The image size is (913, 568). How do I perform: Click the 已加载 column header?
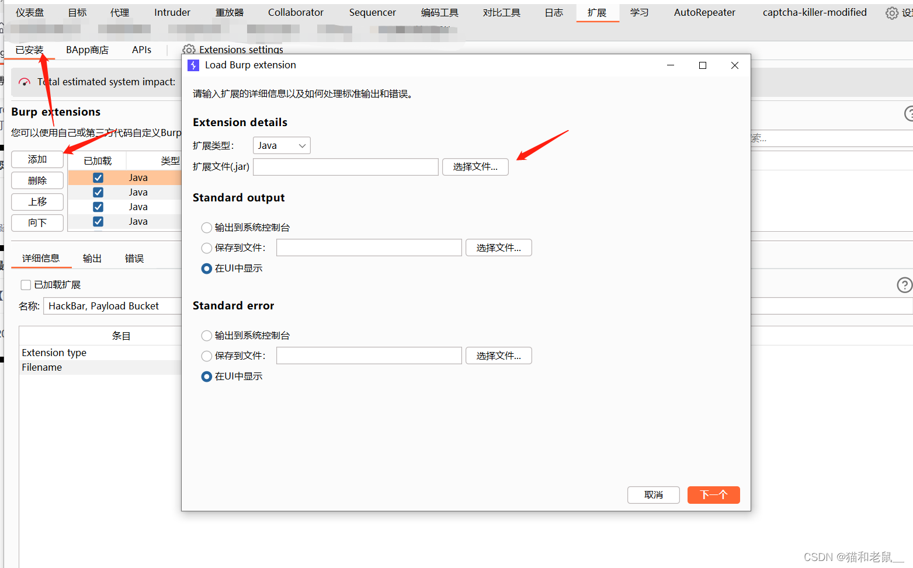tap(98, 161)
